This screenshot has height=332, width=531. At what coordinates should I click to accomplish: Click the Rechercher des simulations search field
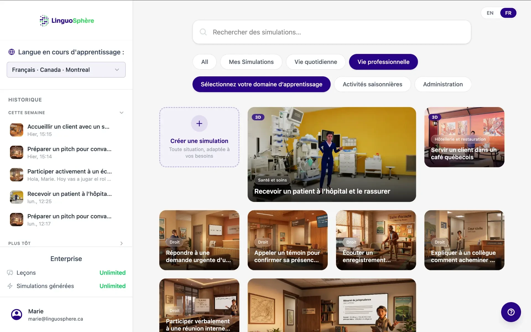point(332,32)
